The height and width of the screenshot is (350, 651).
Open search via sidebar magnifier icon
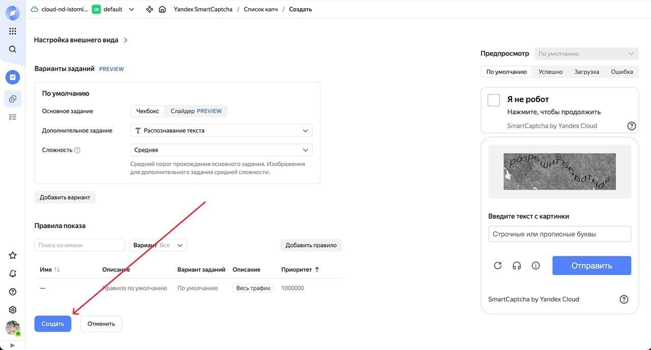[13, 49]
